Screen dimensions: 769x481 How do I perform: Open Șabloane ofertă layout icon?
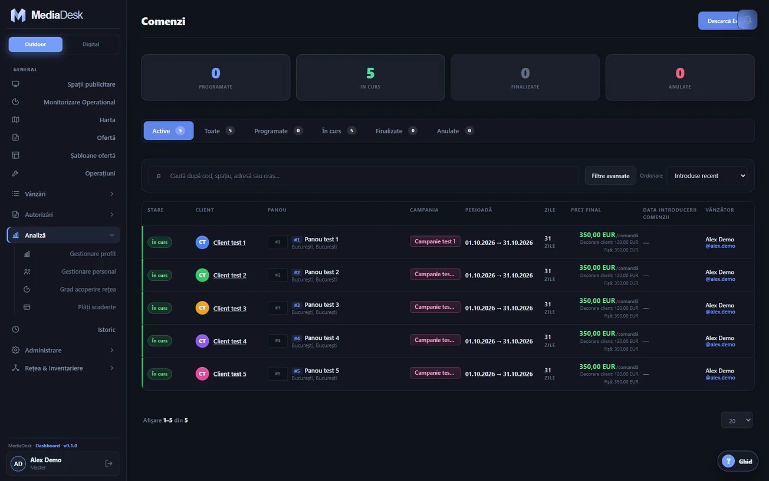point(16,155)
